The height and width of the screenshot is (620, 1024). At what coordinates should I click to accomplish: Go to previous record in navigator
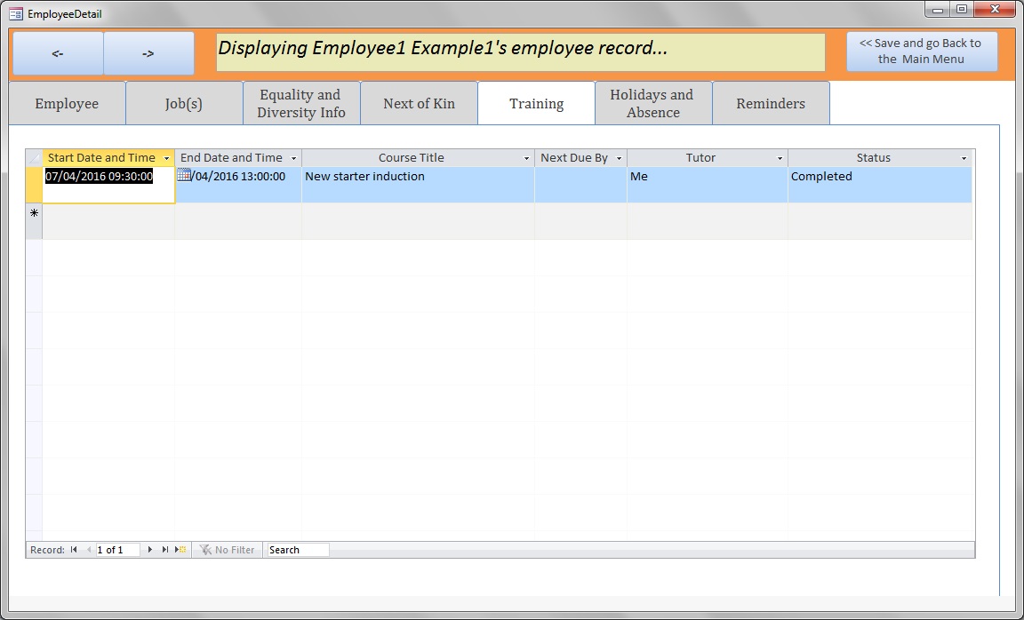pyautogui.click(x=89, y=550)
